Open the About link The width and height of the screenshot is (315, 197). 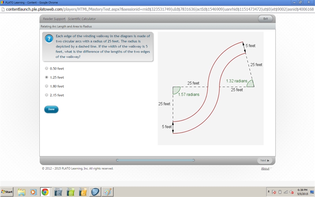[265, 169]
